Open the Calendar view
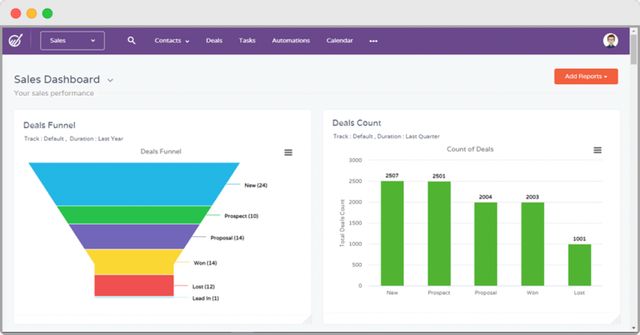640x335 pixels. pos(339,41)
